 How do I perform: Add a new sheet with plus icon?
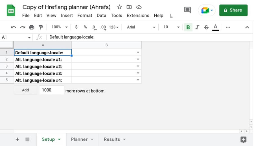click(17, 139)
